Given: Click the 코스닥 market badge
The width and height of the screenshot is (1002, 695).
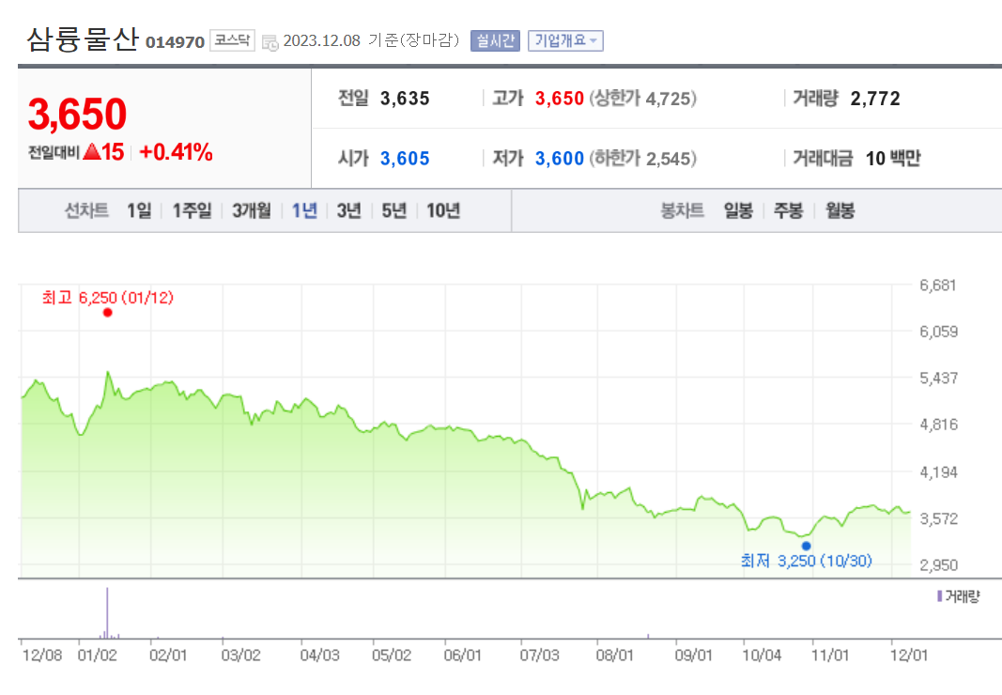Looking at the screenshot, I should pos(232,40).
